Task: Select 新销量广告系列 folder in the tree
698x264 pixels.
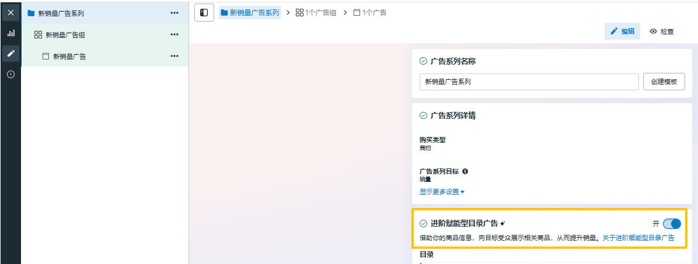Action: click(x=61, y=13)
